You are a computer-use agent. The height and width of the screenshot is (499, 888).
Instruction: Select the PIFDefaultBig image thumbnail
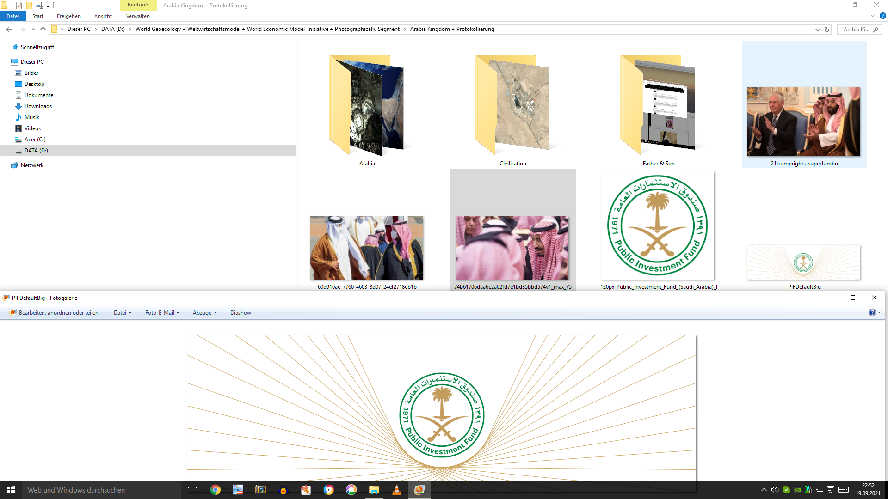pyautogui.click(x=804, y=262)
